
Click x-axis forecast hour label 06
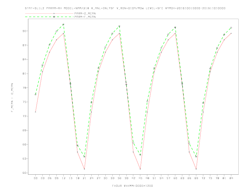[50, 178]
